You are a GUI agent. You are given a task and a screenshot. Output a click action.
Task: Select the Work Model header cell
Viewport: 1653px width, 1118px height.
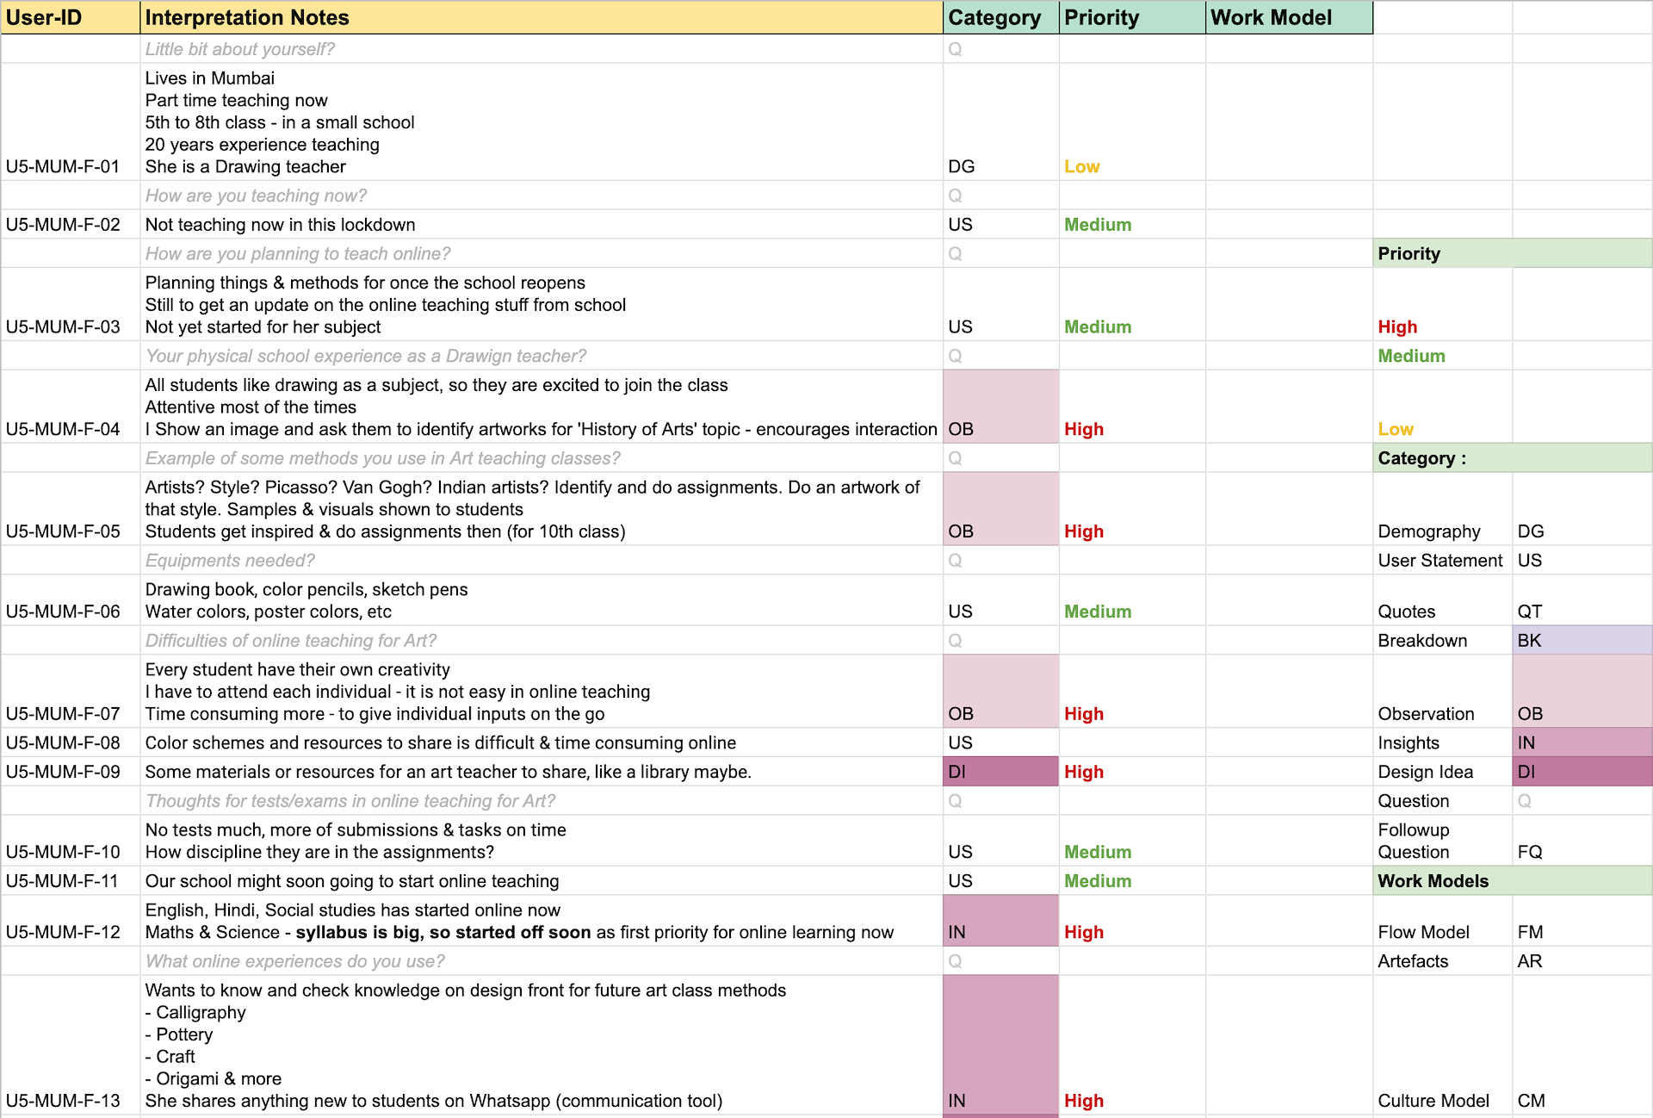point(1288,17)
